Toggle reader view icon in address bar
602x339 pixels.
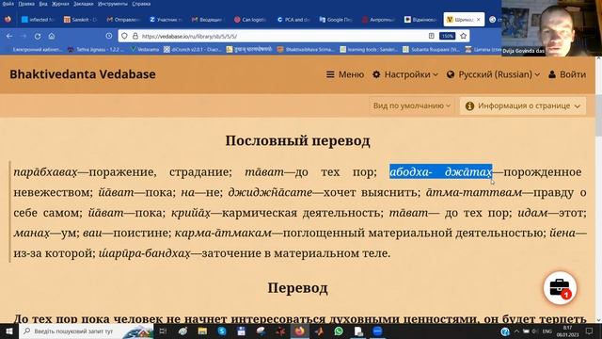click(431, 36)
